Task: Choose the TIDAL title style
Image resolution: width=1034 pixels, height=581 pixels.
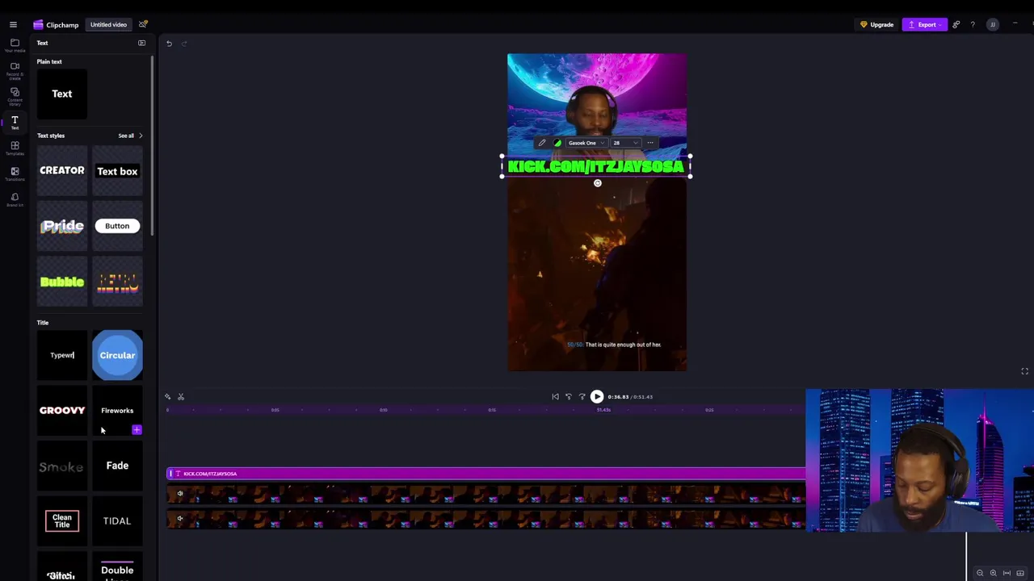Action: [x=117, y=520]
